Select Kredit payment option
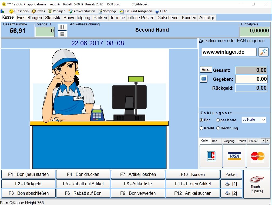 point(201,128)
